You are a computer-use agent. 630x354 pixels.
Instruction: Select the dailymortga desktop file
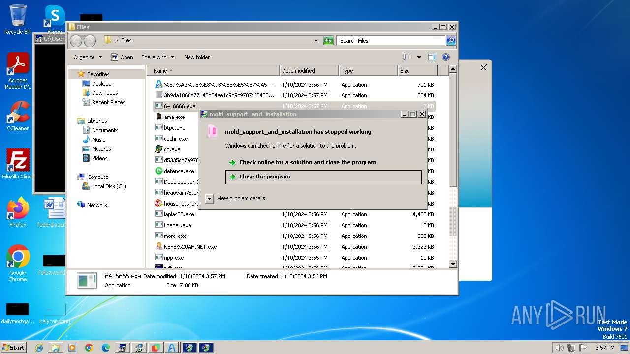click(18, 313)
